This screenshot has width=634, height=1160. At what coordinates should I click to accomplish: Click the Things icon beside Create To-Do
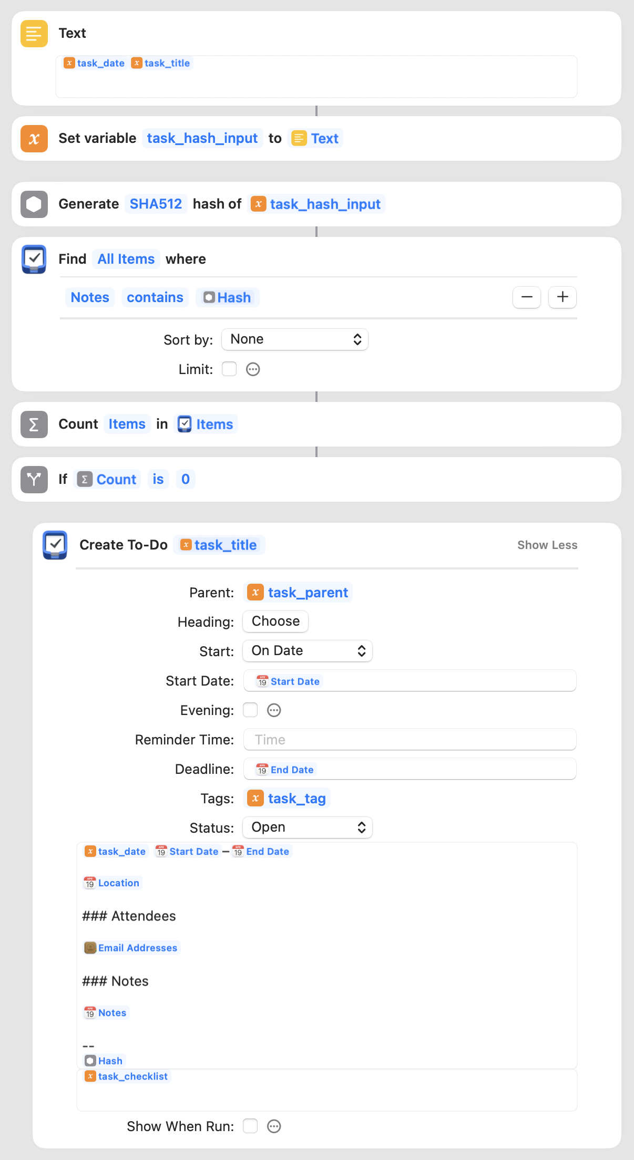pos(55,545)
